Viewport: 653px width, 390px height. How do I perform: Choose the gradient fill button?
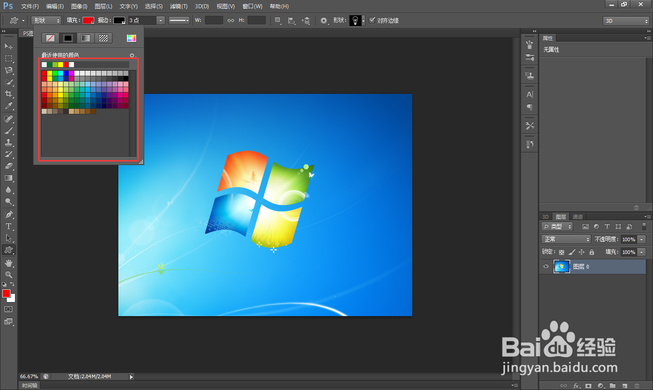click(86, 38)
